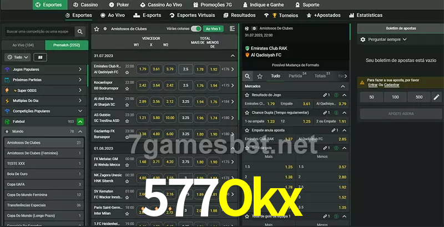Toggle the Várias colunas switch
Screen dimensions: 444x227
point(195,28)
